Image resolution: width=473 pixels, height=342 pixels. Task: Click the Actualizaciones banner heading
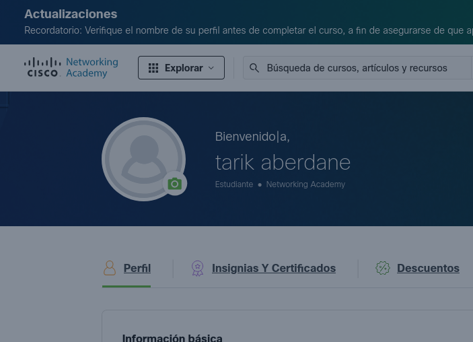click(71, 14)
